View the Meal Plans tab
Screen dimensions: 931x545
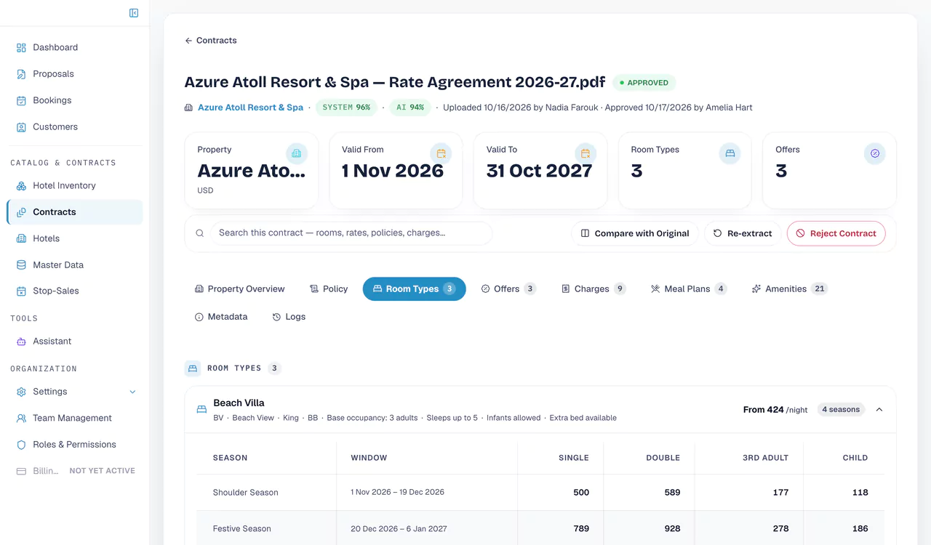point(688,289)
